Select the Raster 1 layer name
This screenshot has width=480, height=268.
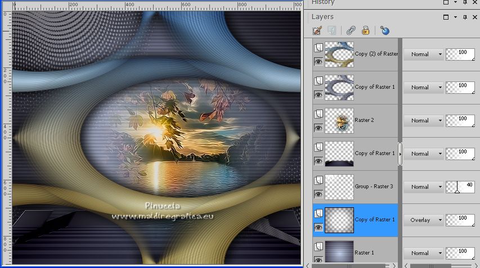[364, 253]
